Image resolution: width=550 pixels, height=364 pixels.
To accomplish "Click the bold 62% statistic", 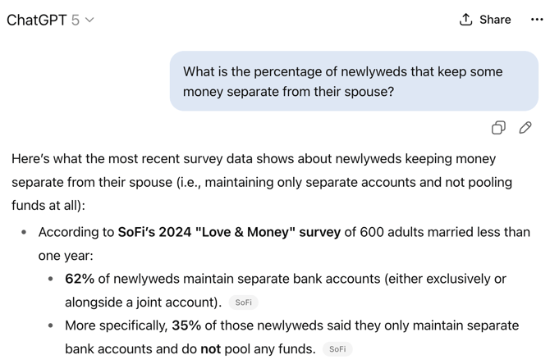I will point(80,279).
